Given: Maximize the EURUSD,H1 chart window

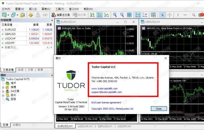Looking at the screenshot, I should click(125, 22).
